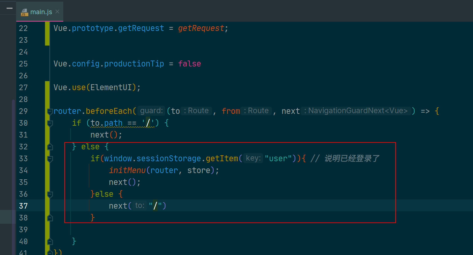Image resolution: width=473 pixels, height=255 pixels.
Task: Click to.path in the line 30 condition
Action: pos(106,123)
